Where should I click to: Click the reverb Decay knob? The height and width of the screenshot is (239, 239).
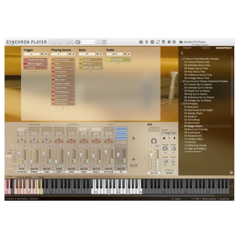pyautogui.click(x=173, y=149)
